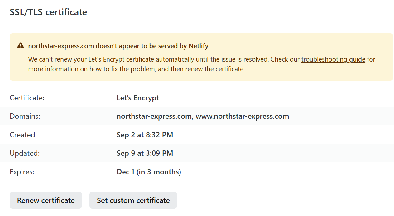Select www.northstar-express.com in the Domains row
394x216 pixels.
(242, 116)
